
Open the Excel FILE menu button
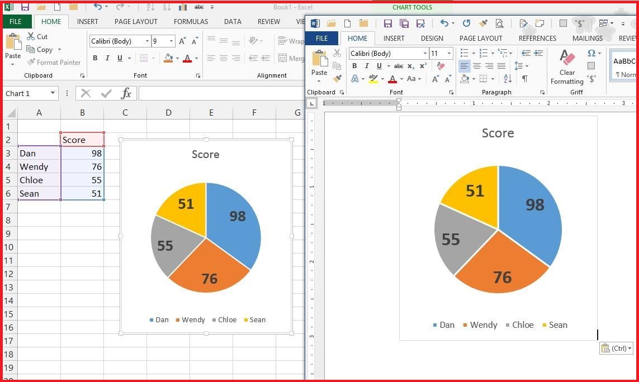(16, 22)
